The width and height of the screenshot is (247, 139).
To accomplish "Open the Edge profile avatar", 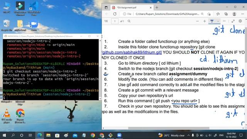I will pos(234,14).
